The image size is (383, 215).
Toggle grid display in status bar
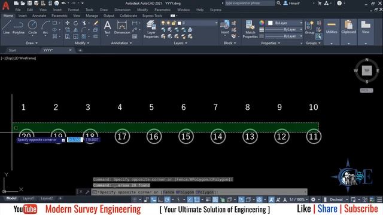(x=134, y=199)
